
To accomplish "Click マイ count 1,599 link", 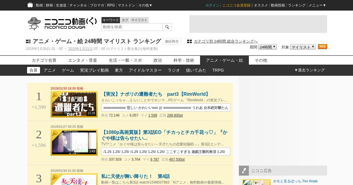I will 153,115.
